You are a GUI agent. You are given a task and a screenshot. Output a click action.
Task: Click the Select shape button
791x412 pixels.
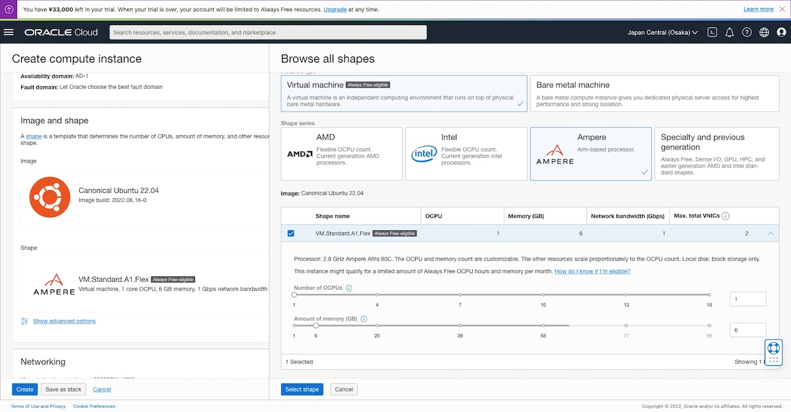302,390
